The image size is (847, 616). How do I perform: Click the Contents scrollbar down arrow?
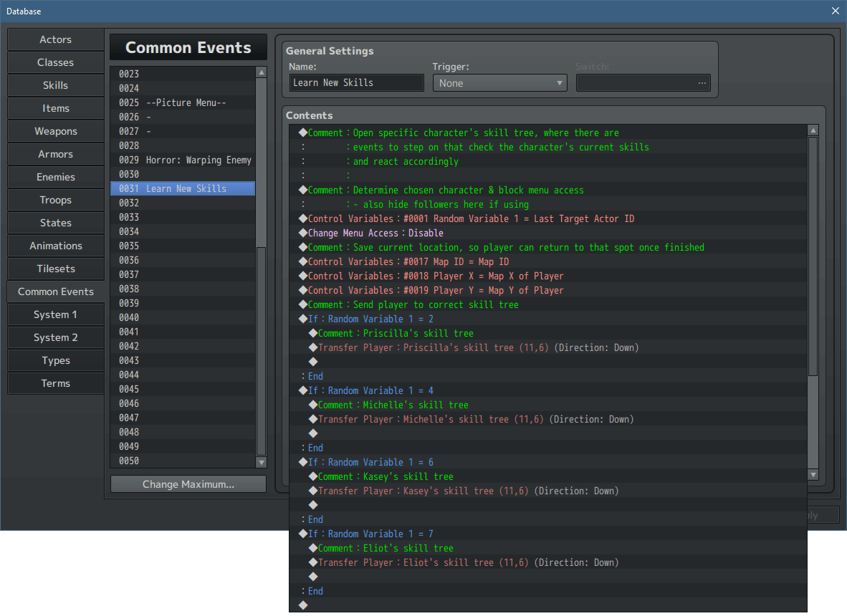pyautogui.click(x=814, y=474)
